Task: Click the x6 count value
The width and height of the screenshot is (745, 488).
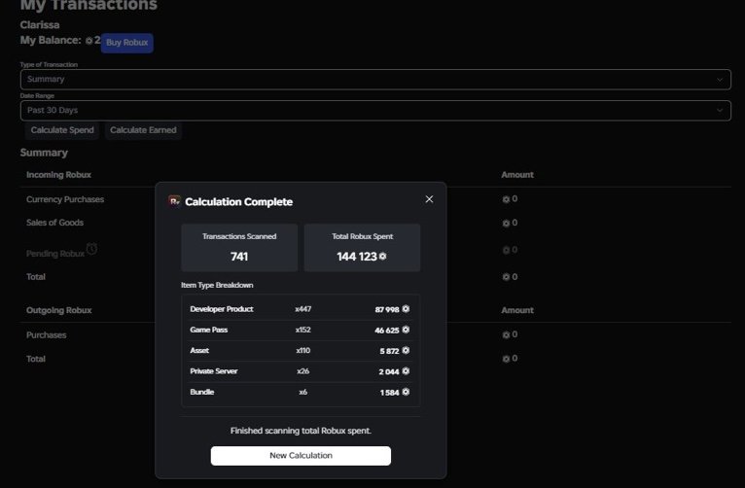Action: click(303, 392)
